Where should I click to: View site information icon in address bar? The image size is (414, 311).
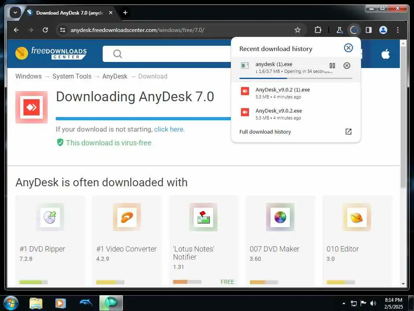pyautogui.click(x=63, y=30)
